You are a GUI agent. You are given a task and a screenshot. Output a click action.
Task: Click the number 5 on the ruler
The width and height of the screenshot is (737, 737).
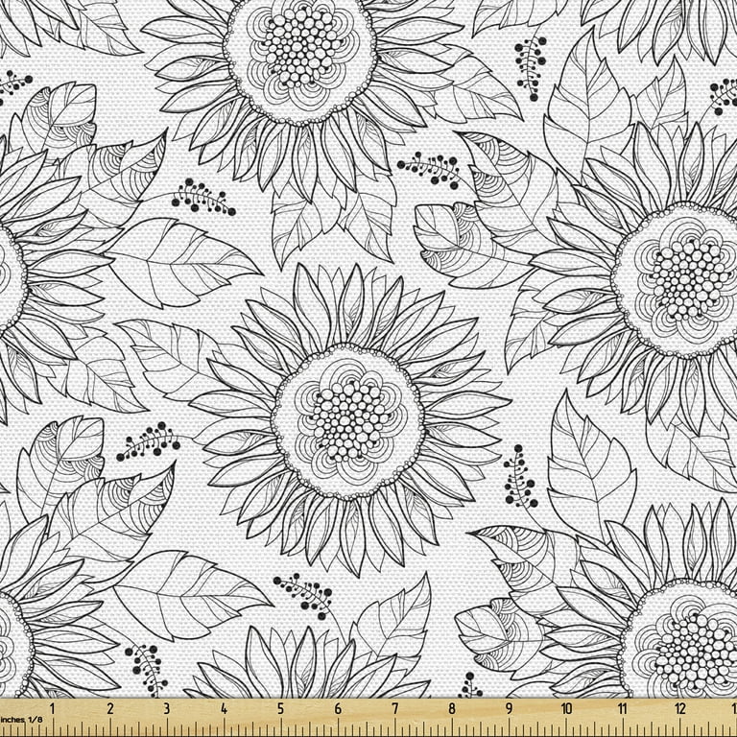280,708
